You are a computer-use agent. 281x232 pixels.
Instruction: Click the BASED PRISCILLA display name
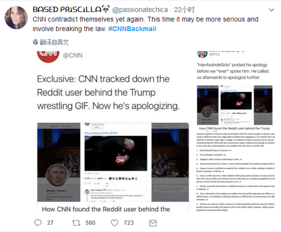(67, 9)
